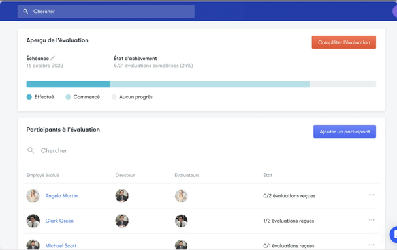Click the Ajouter un participant button

tap(345, 132)
